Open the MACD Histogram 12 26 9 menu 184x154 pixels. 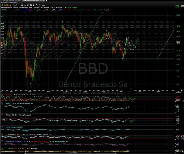pos(15,127)
